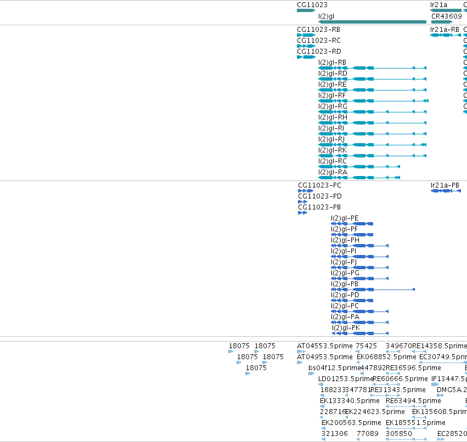Select the CR43609 gene arrow glyph
The image size is (467, 442).
[442, 22]
